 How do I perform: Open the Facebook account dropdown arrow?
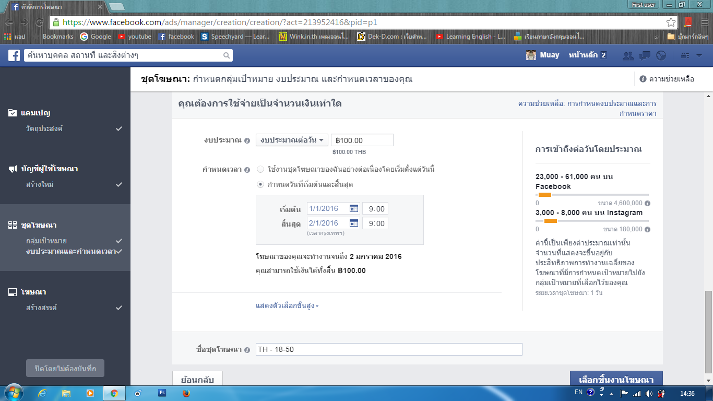699,55
